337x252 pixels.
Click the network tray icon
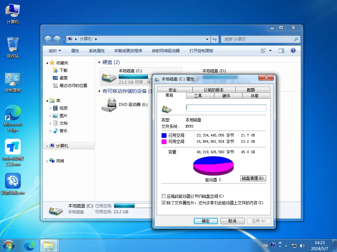pyautogui.click(x=294, y=245)
